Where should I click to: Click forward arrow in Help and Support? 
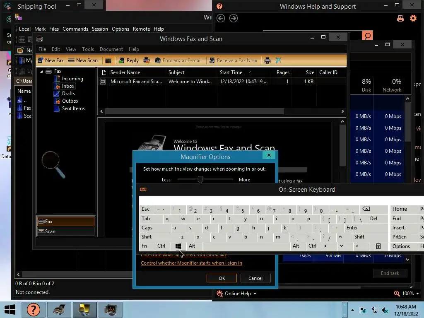tap(234, 18)
